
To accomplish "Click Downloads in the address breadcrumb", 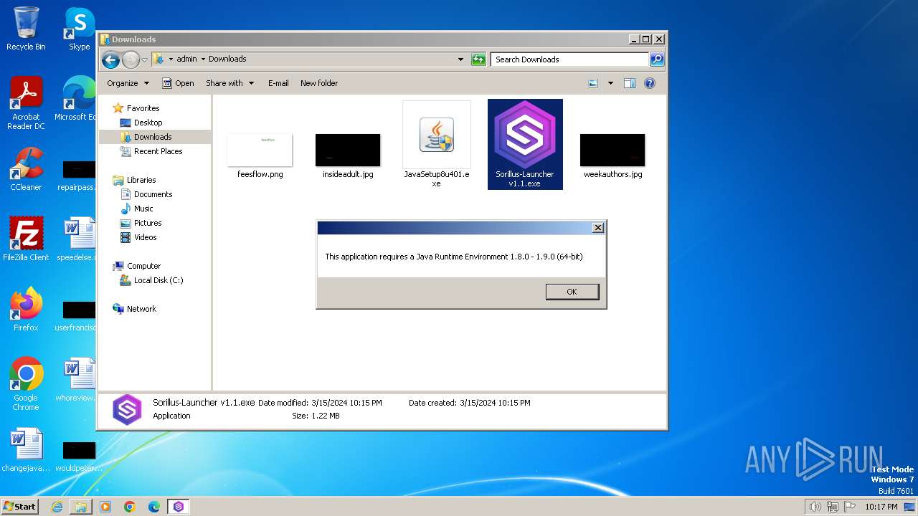I will (x=227, y=59).
